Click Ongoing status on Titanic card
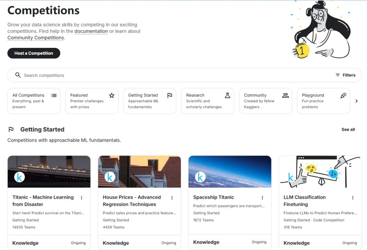Image resolution: width=367 pixels, height=250 pixels. click(78, 243)
